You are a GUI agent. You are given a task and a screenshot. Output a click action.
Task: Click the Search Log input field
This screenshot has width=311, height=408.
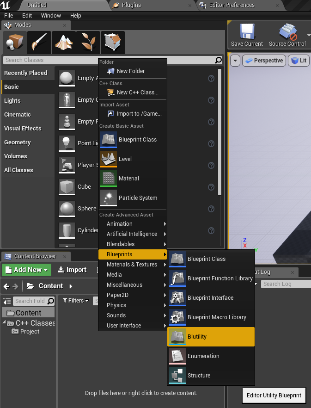(286, 284)
